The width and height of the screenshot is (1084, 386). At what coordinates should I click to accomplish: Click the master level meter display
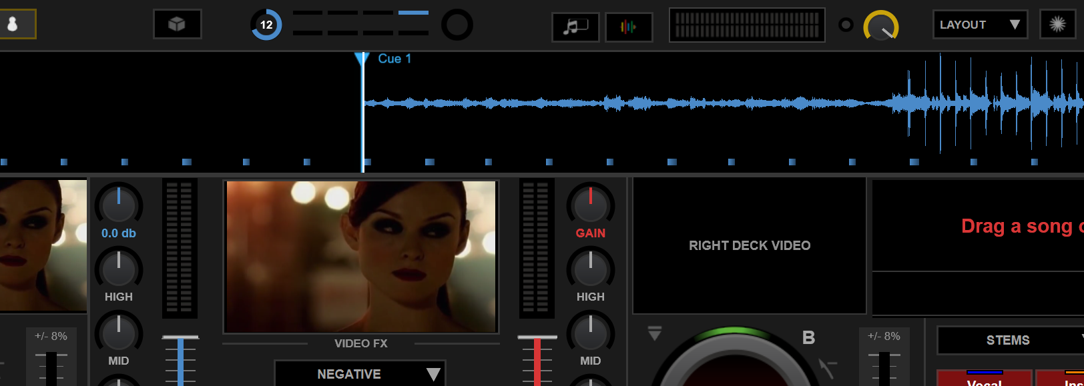[x=747, y=25]
